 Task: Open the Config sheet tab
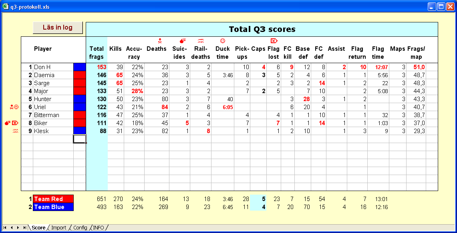[80, 227]
